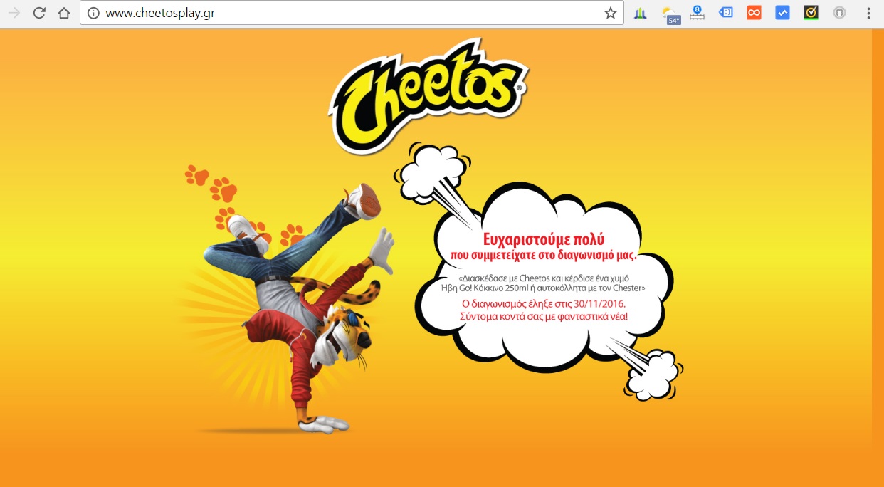Click the gray circular keyhole extension
This screenshot has height=487, width=884.
[839, 13]
